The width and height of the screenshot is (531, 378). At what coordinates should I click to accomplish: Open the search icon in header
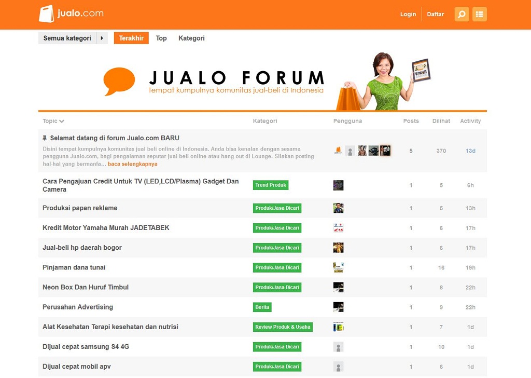click(462, 14)
